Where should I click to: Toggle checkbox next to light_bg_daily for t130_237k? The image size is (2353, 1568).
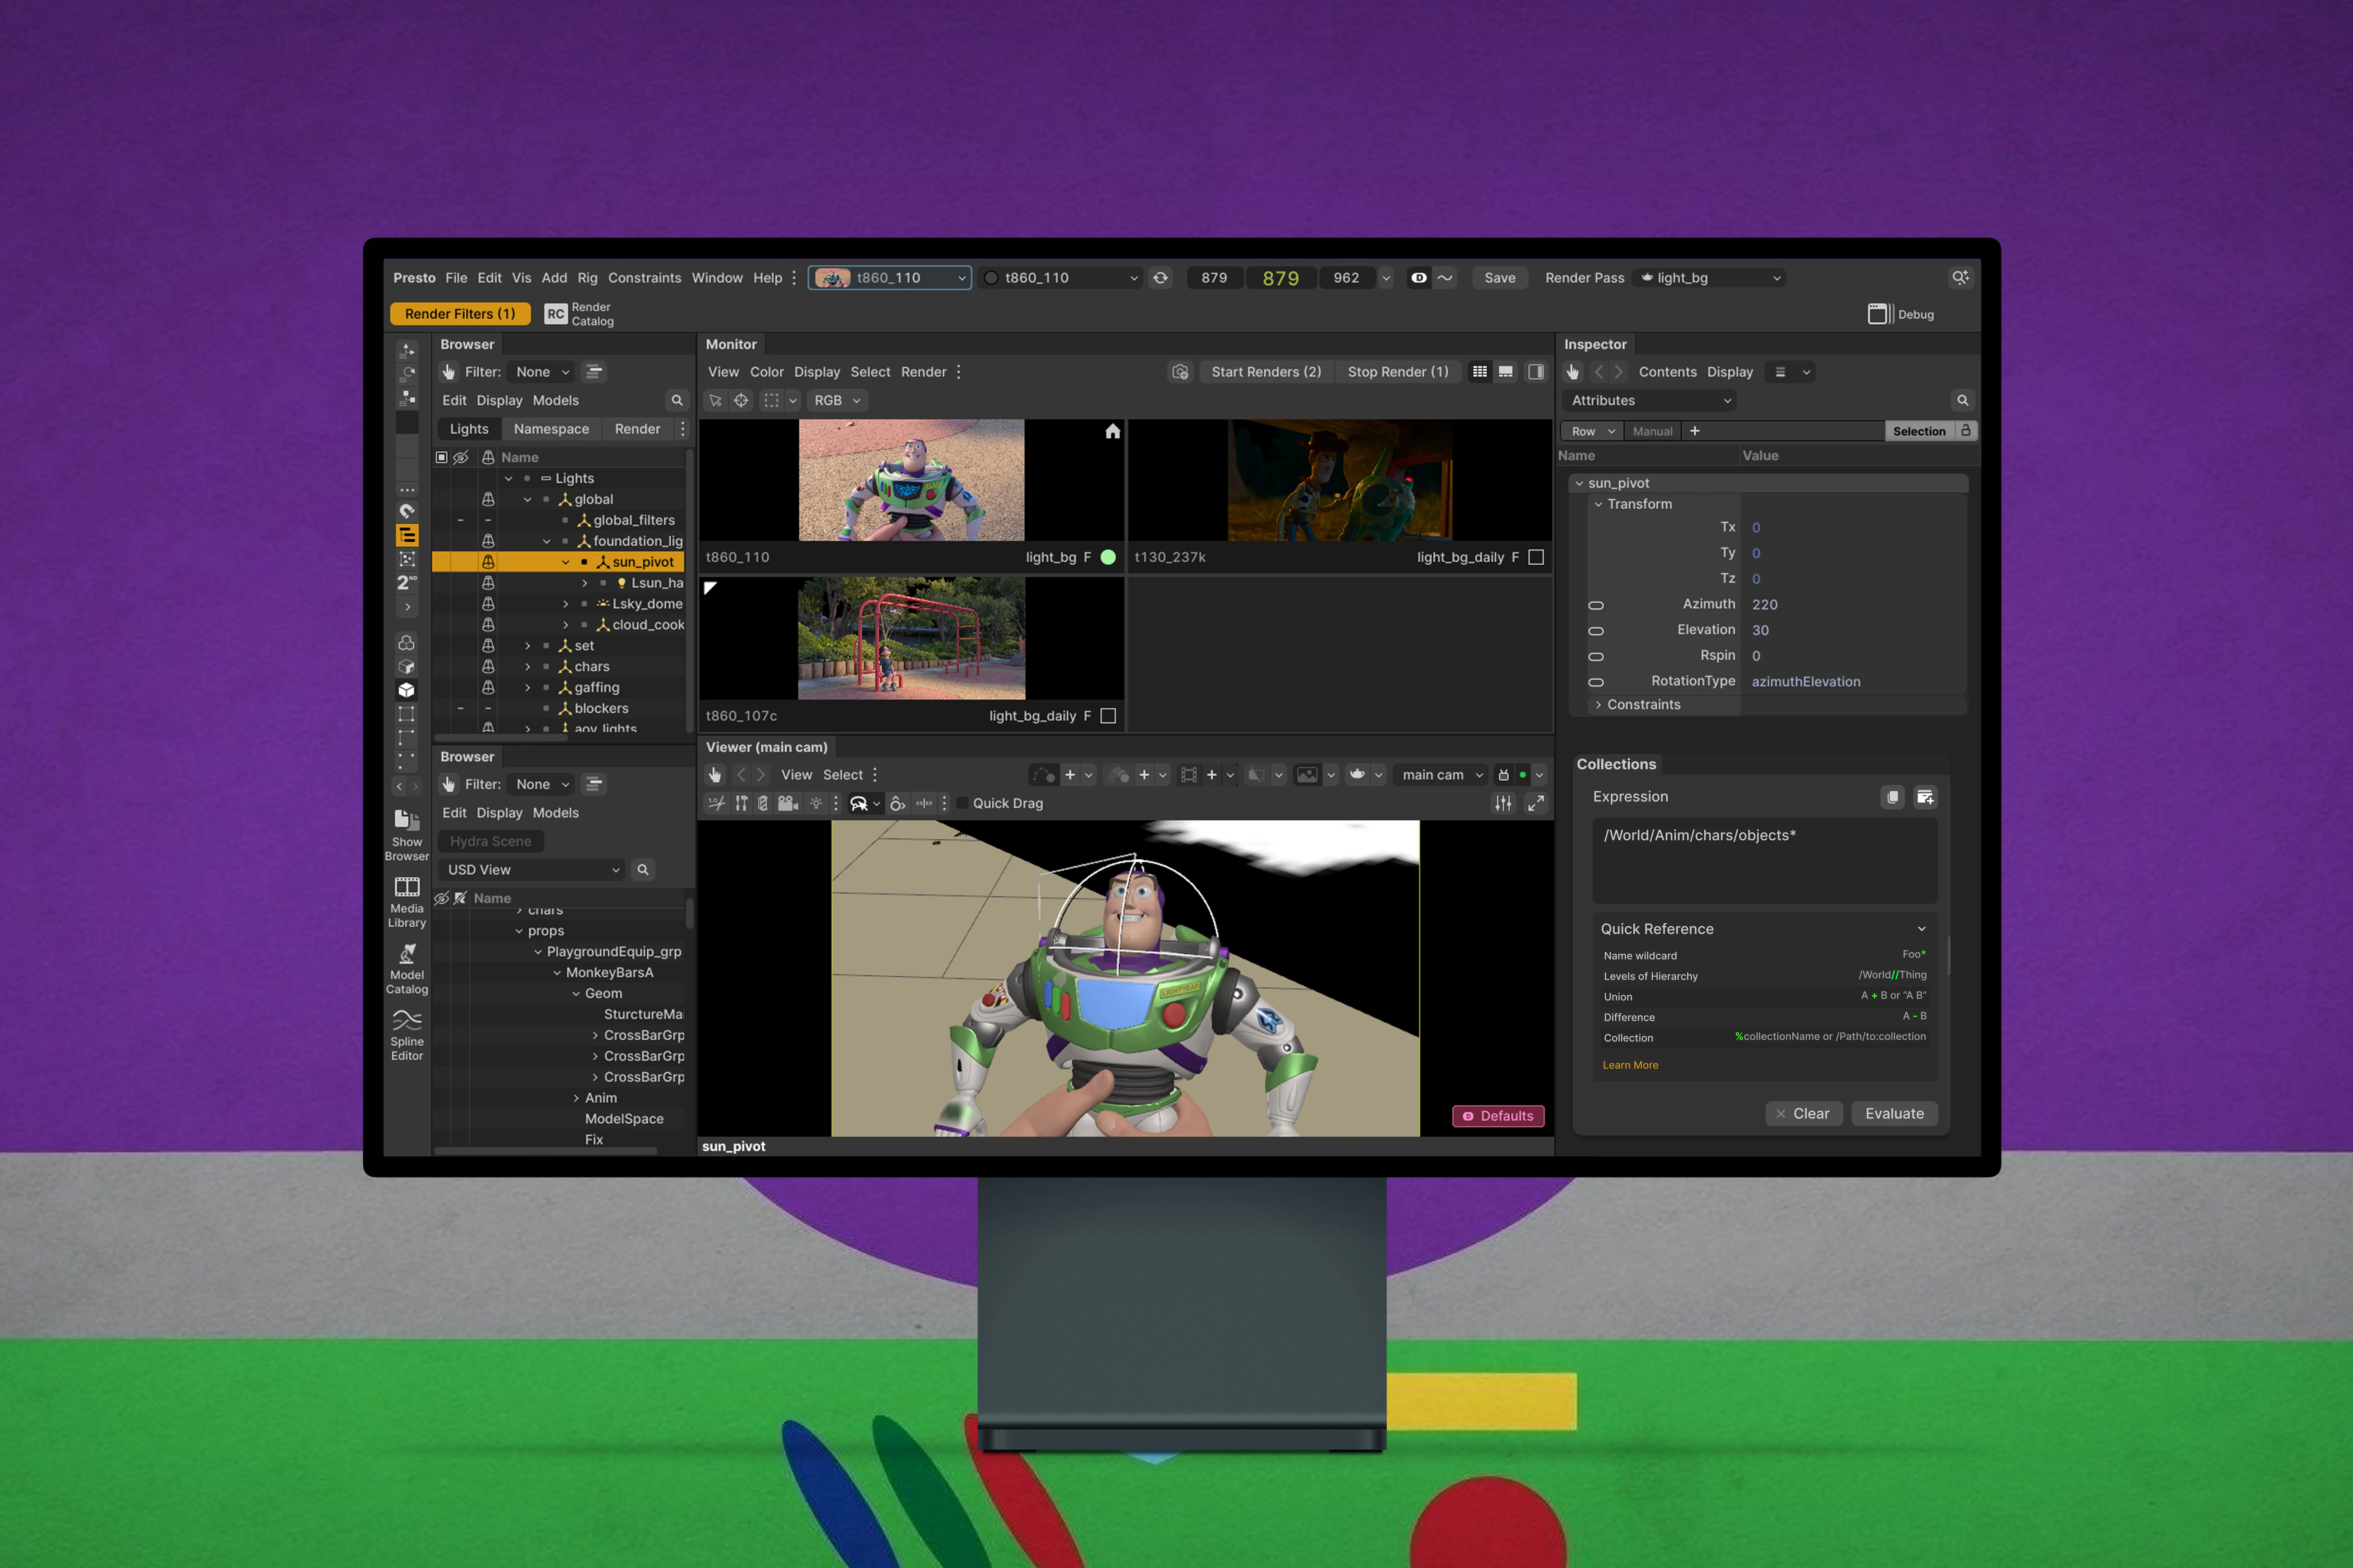coord(1536,557)
